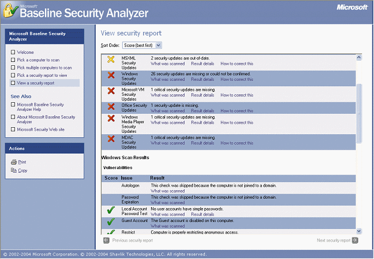Click the Microsoft logo in the header
374x259 pixels.
pos(352,7)
